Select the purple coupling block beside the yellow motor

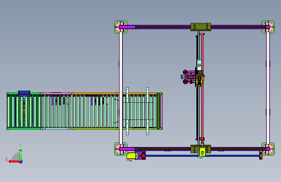(139, 156)
